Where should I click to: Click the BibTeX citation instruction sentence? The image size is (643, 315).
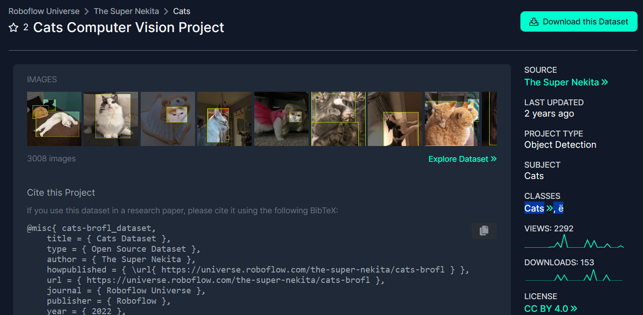coord(182,211)
